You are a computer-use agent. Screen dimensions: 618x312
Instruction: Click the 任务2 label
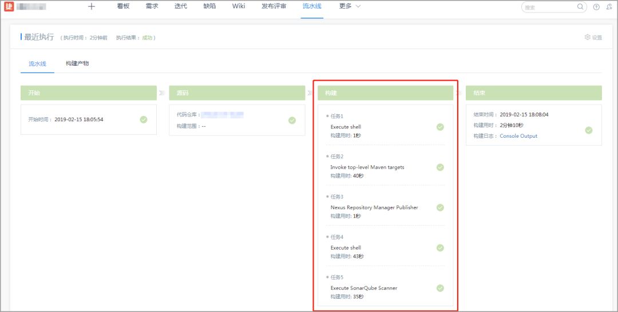point(337,156)
